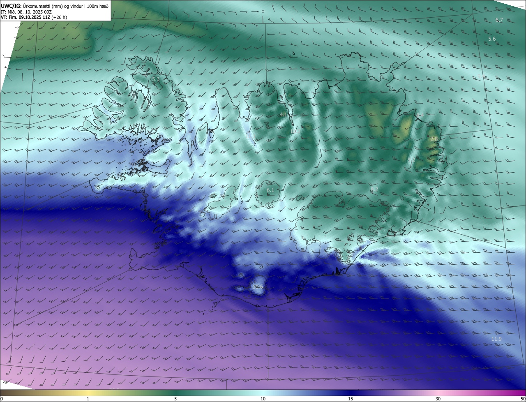Image resolution: width=526 pixels, height=402 pixels.
Task: Click the legend tick label '30'
Action: click(x=438, y=399)
